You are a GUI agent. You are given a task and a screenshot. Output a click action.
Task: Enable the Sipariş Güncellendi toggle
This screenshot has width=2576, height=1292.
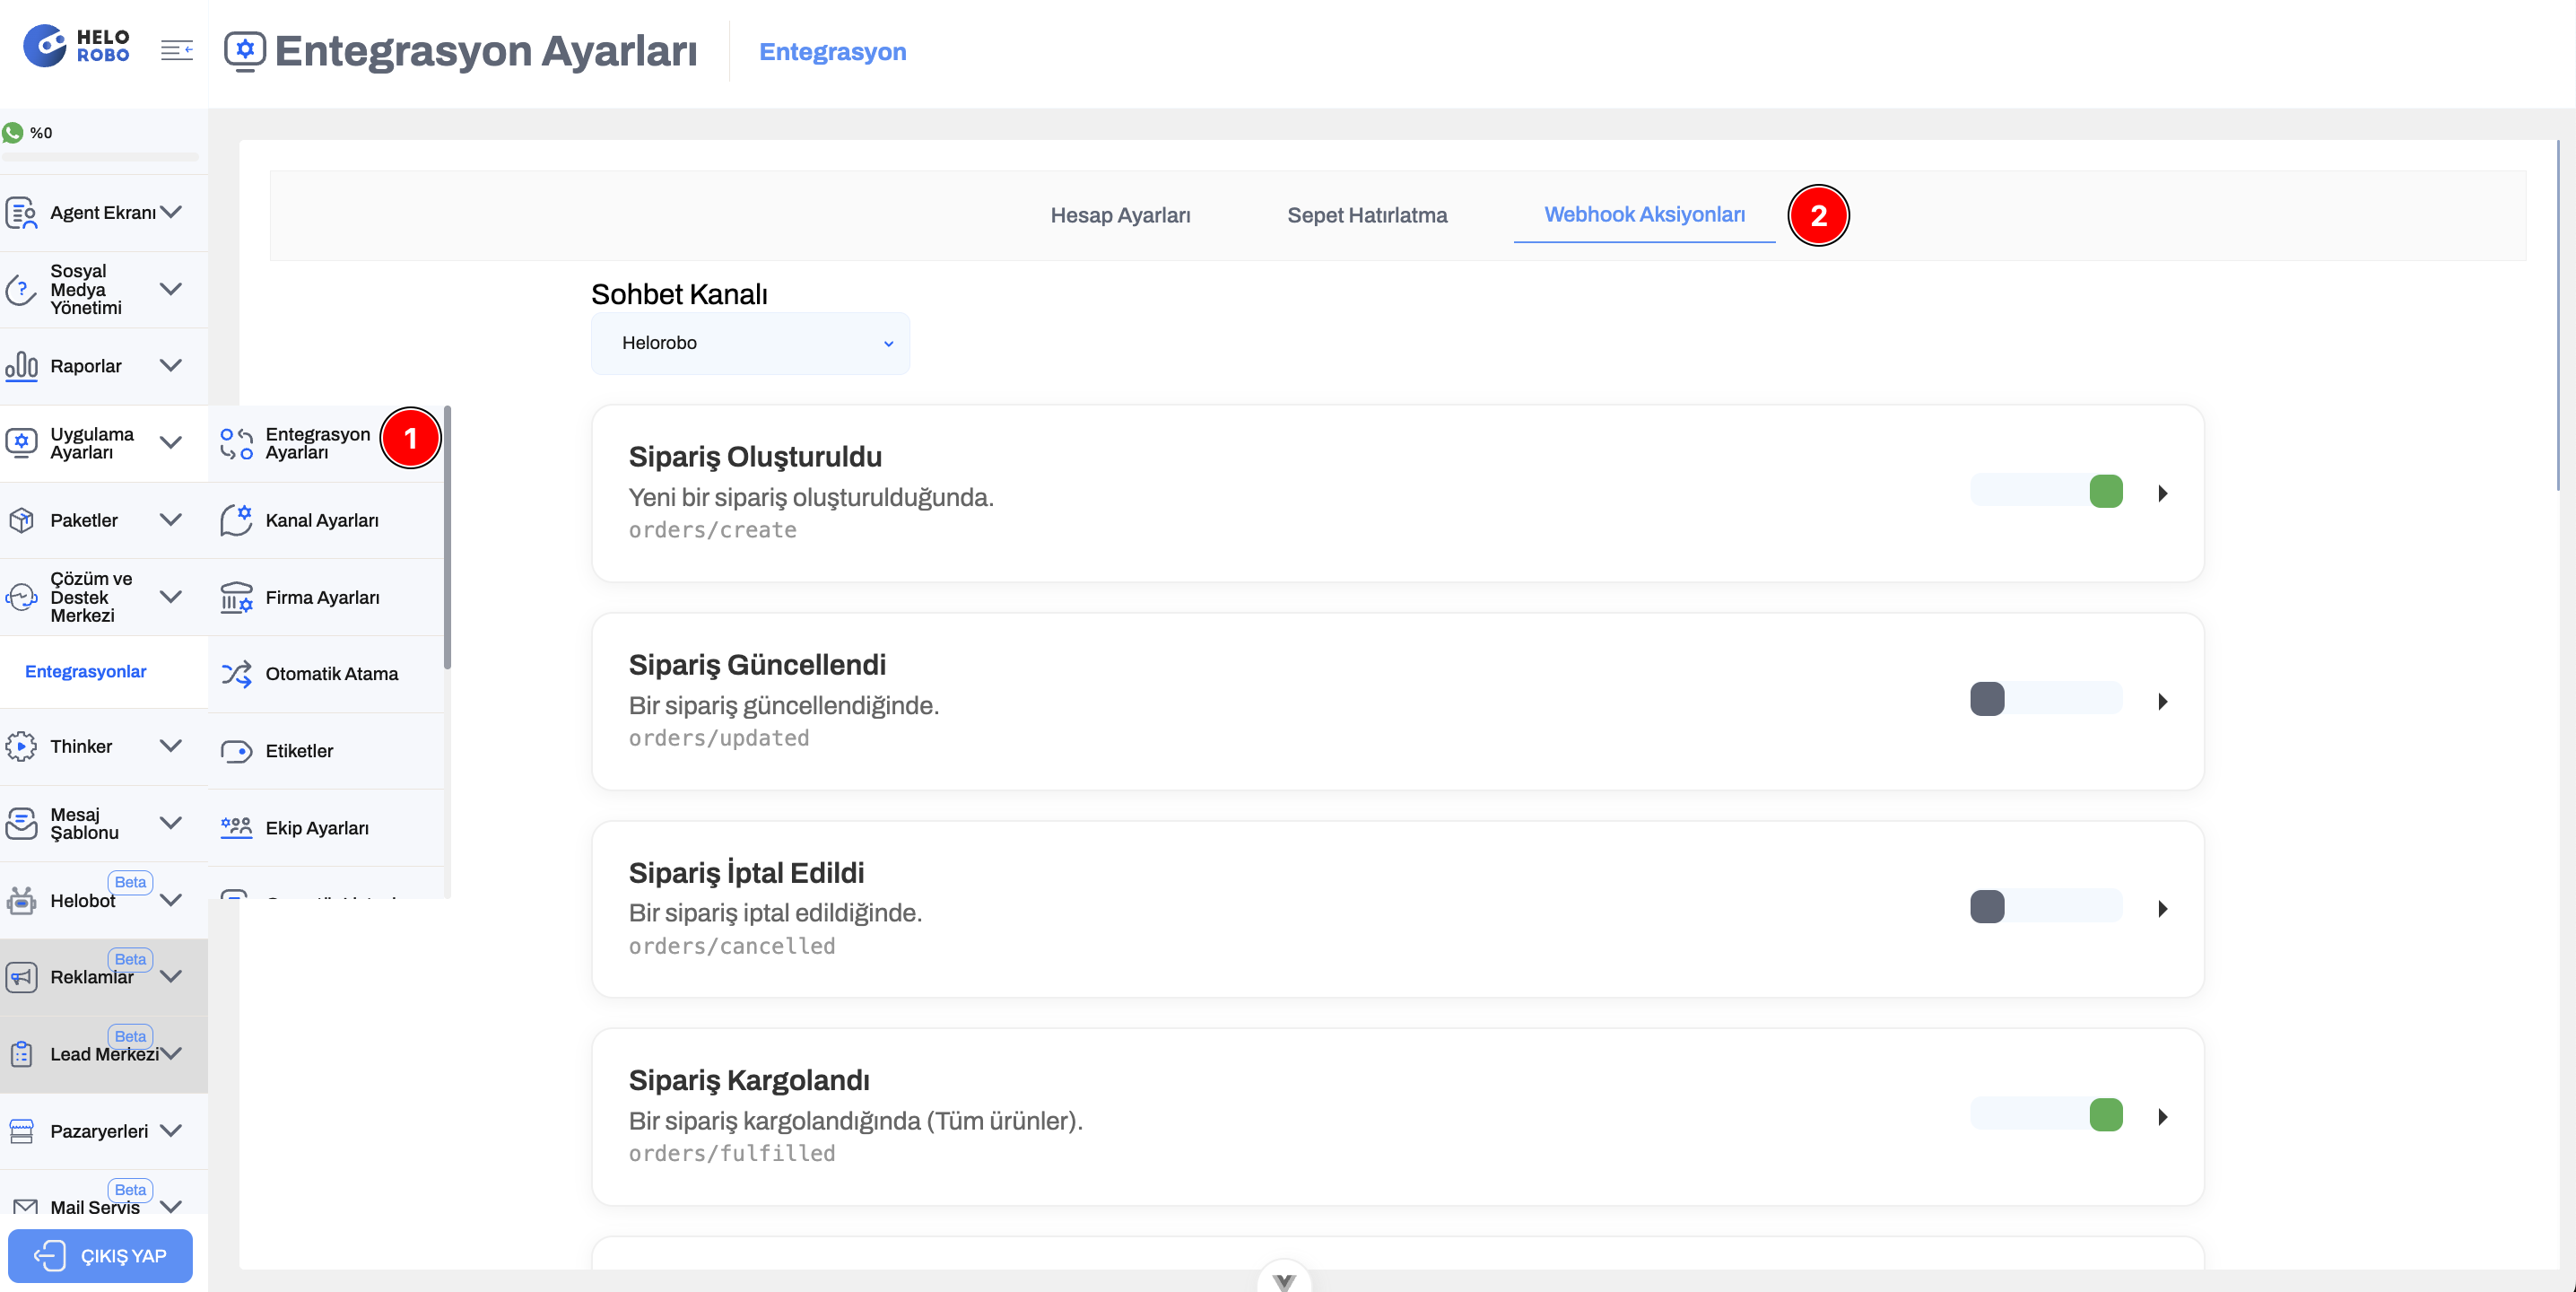[2046, 699]
